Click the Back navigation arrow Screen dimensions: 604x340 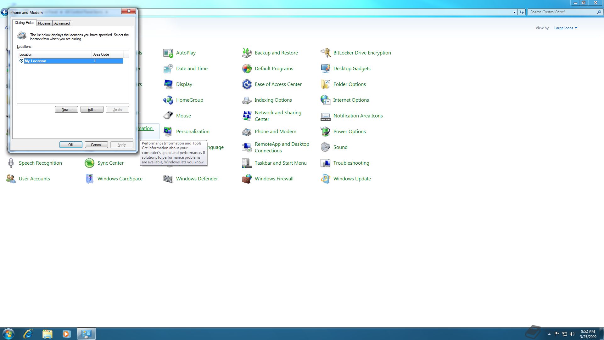[x=4, y=12]
